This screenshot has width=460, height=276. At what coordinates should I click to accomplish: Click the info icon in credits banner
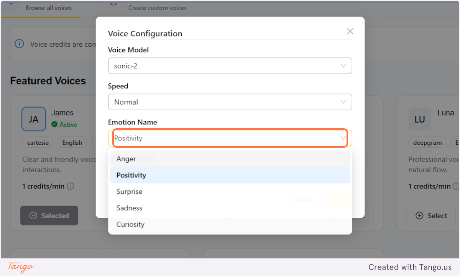19,44
